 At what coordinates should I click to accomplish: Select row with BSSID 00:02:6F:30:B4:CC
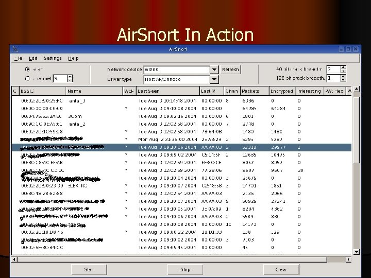click(181, 248)
